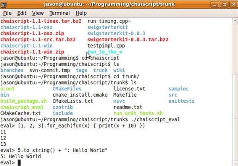The width and height of the screenshot is (238, 166).
Task: Maximize the terminal window
Action: 224,4
